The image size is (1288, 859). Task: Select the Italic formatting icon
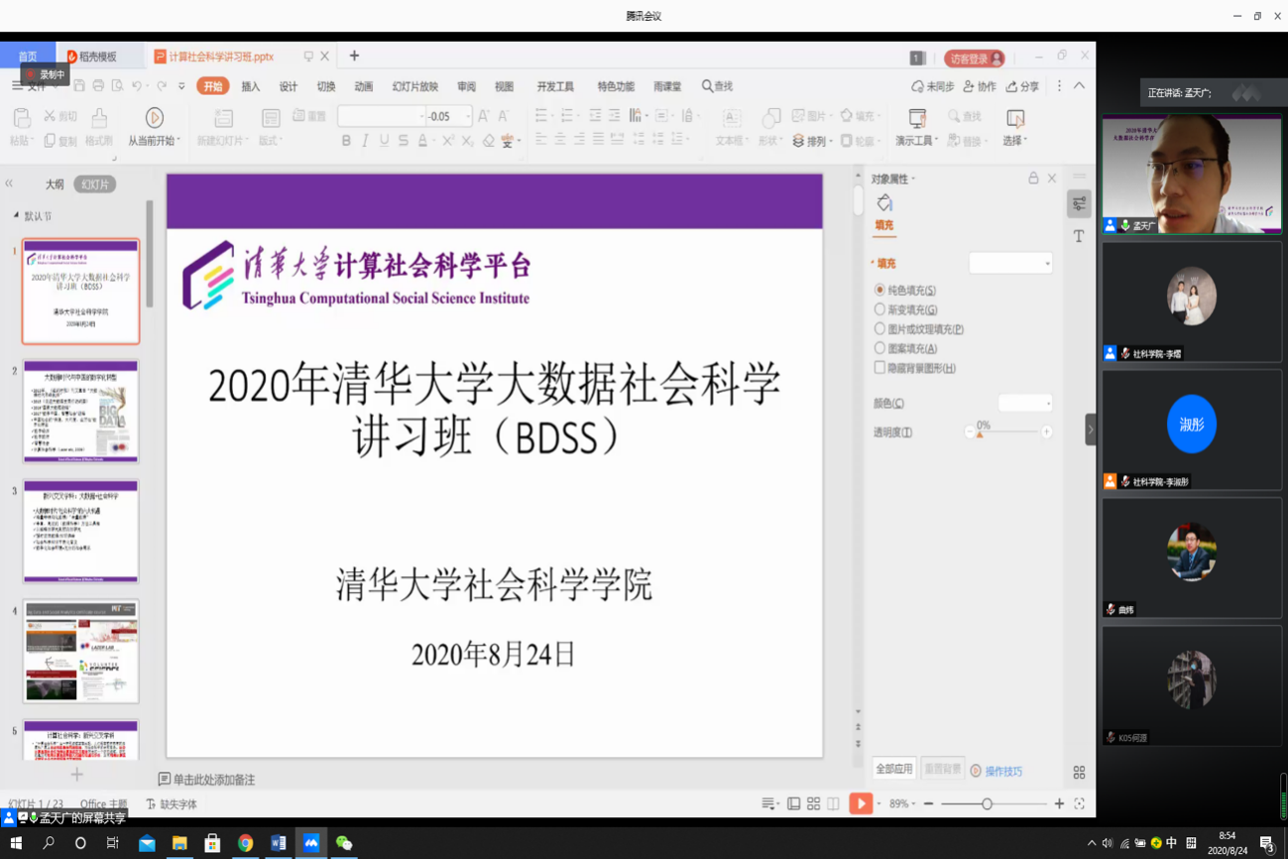tap(365, 142)
